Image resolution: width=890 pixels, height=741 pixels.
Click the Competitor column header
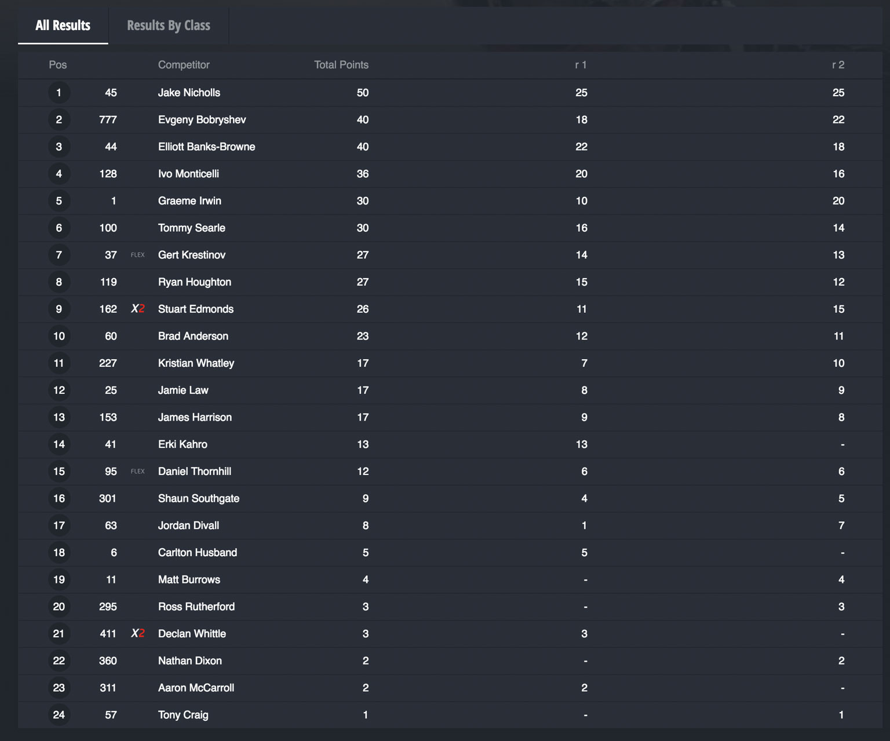[x=184, y=65]
